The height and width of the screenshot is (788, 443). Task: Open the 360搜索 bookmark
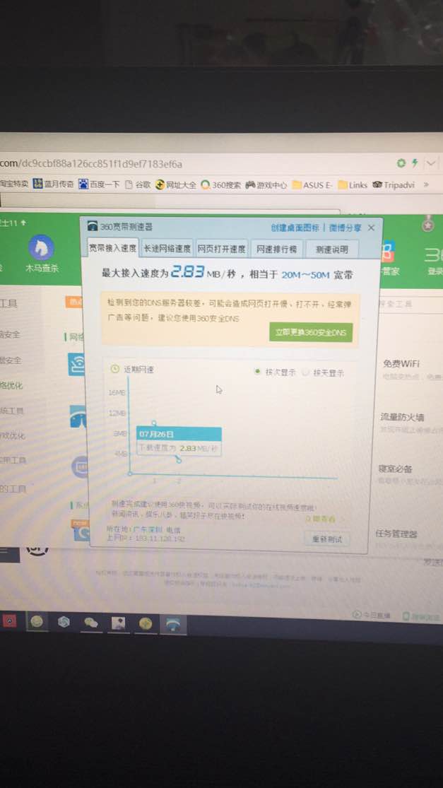tap(220, 185)
